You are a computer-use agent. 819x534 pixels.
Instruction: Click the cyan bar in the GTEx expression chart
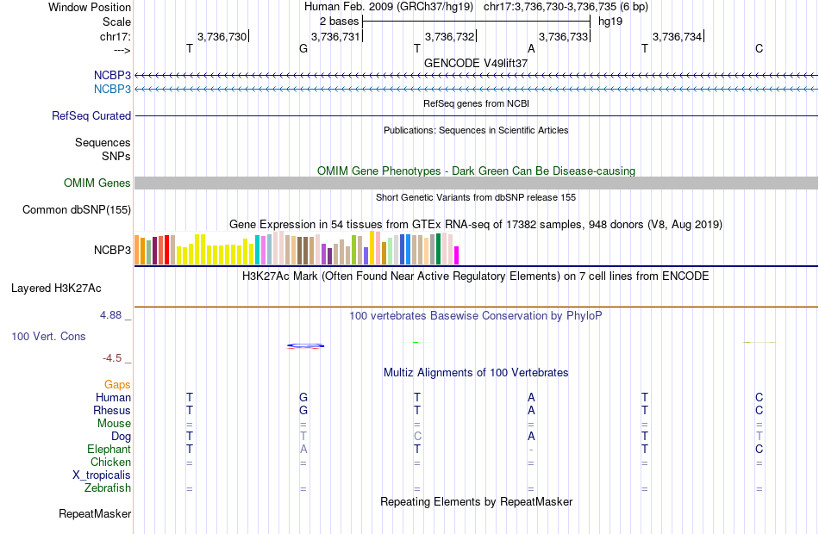click(x=258, y=250)
